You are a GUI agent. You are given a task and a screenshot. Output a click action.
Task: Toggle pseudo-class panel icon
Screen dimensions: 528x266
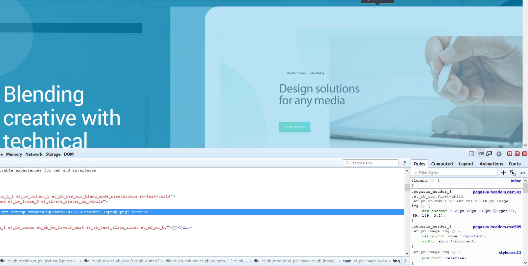point(513,172)
